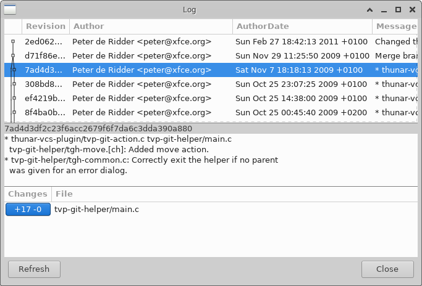Sort by the Revision column header

(x=45, y=27)
